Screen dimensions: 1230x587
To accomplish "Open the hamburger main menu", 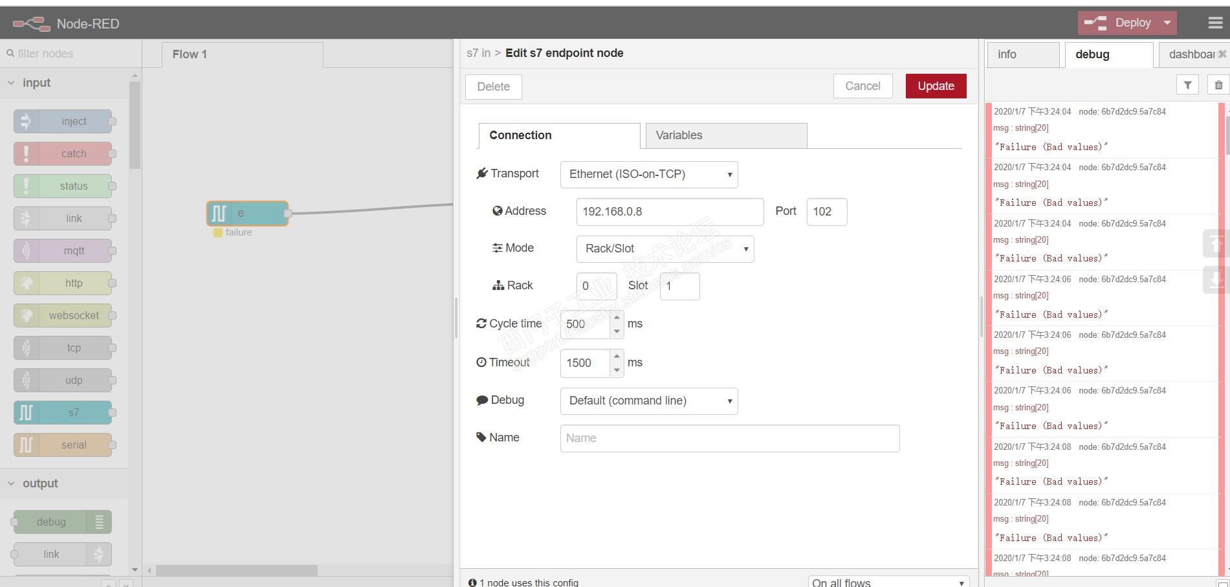I will click(1215, 23).
